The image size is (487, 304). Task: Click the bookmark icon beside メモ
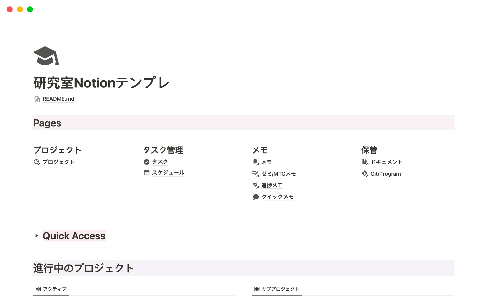tap(256, 162)
